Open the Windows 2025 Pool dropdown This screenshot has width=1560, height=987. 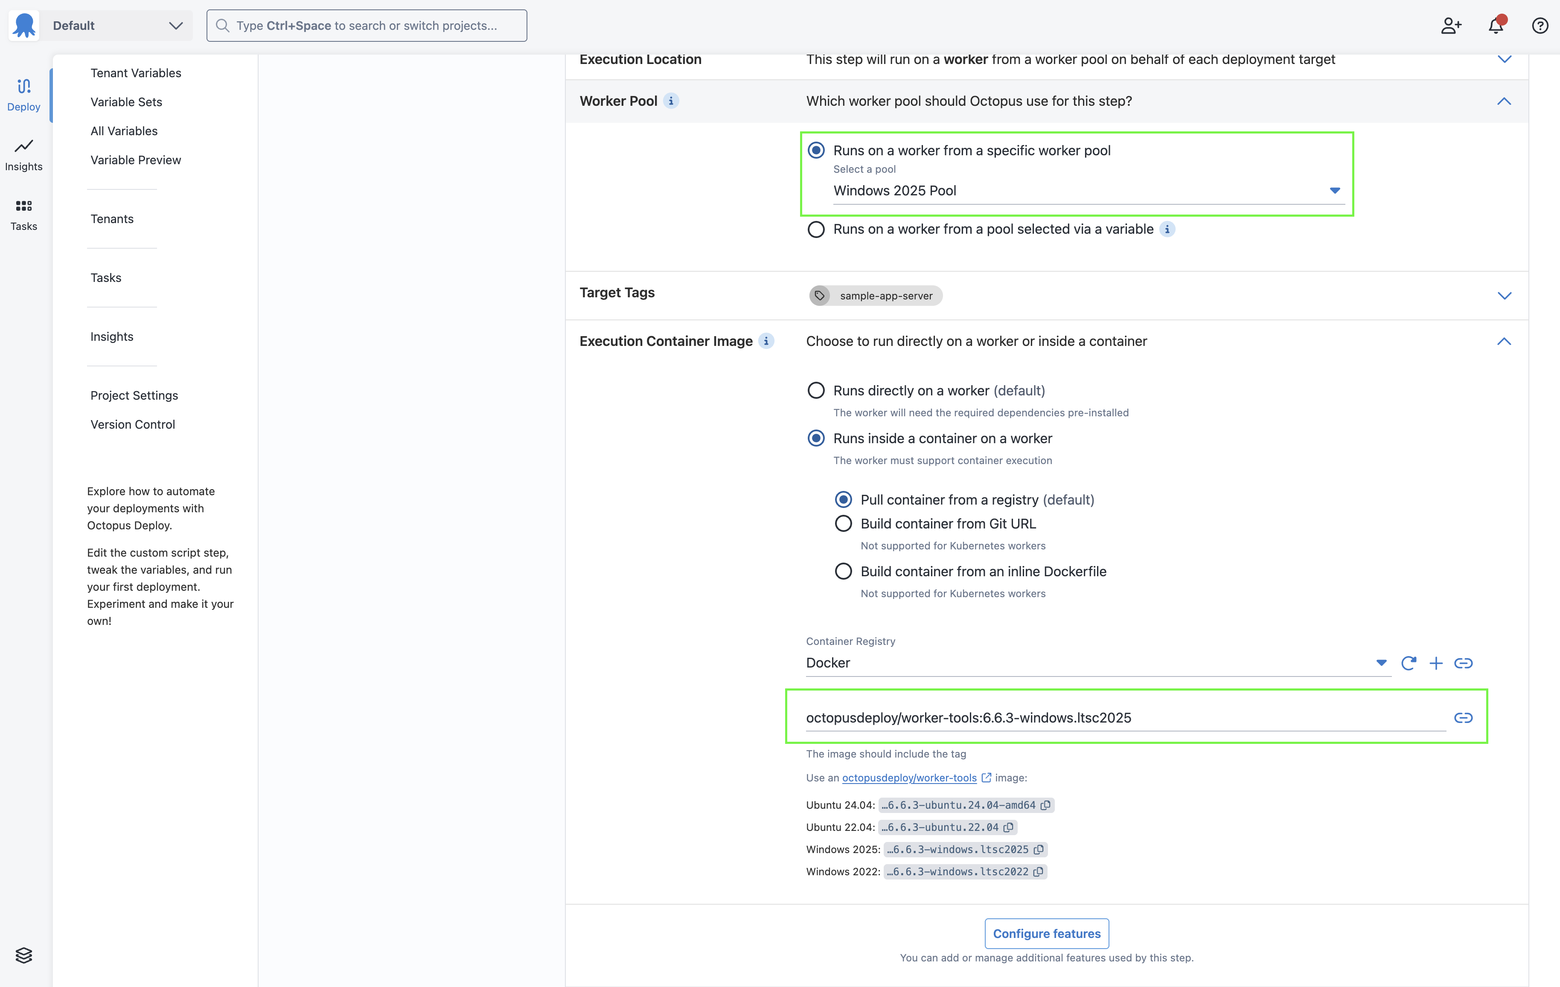pos(1089,190)
